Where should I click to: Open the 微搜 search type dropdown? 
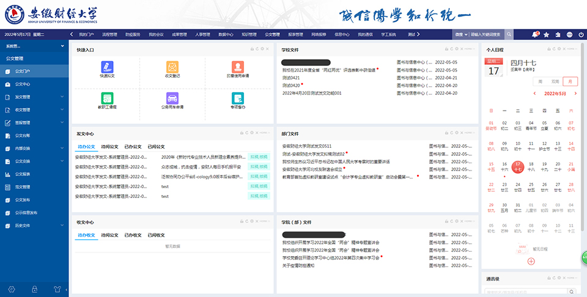[461, 34]
